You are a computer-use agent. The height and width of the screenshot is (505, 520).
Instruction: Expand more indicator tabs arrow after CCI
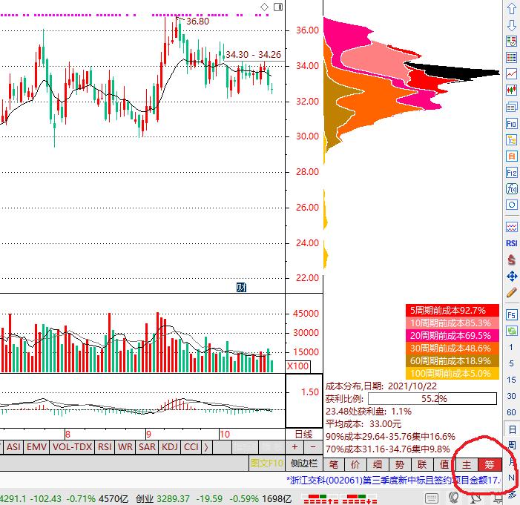(x=206, y=447)
